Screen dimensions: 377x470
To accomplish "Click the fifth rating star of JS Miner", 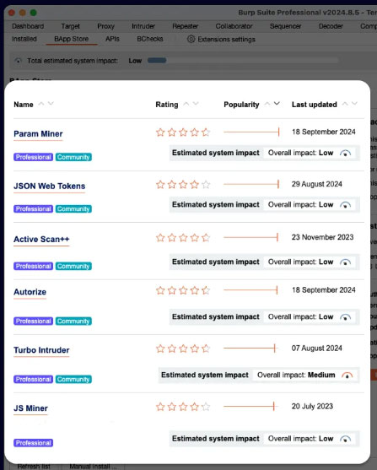I will point(206,407).
